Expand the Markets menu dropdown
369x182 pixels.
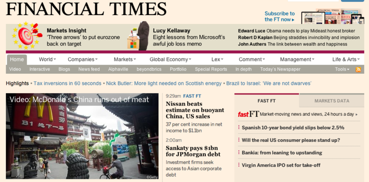[125, 59]
